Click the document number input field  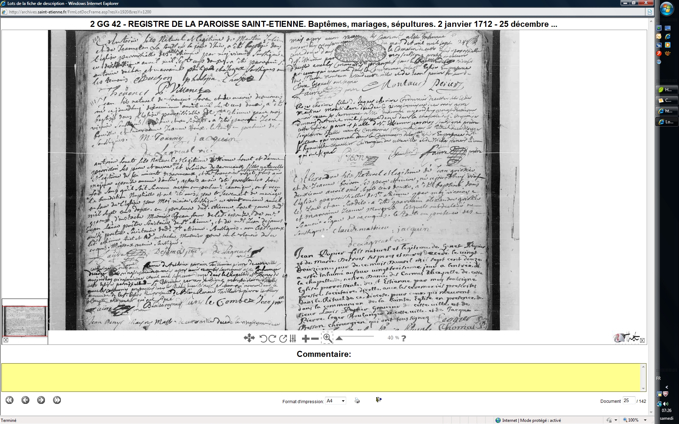[x=628, y=400]
